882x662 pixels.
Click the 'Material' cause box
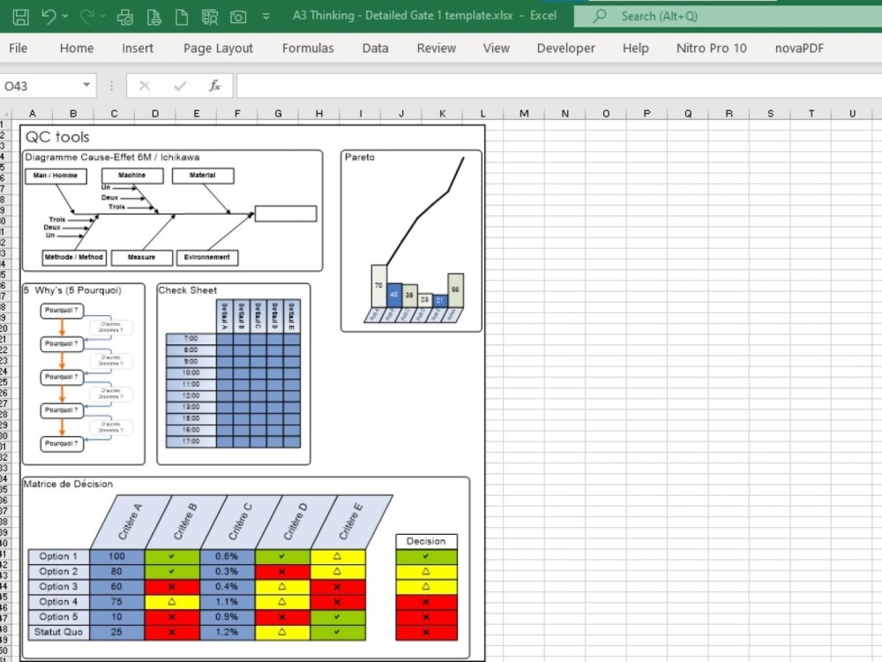tap(203, 176)
